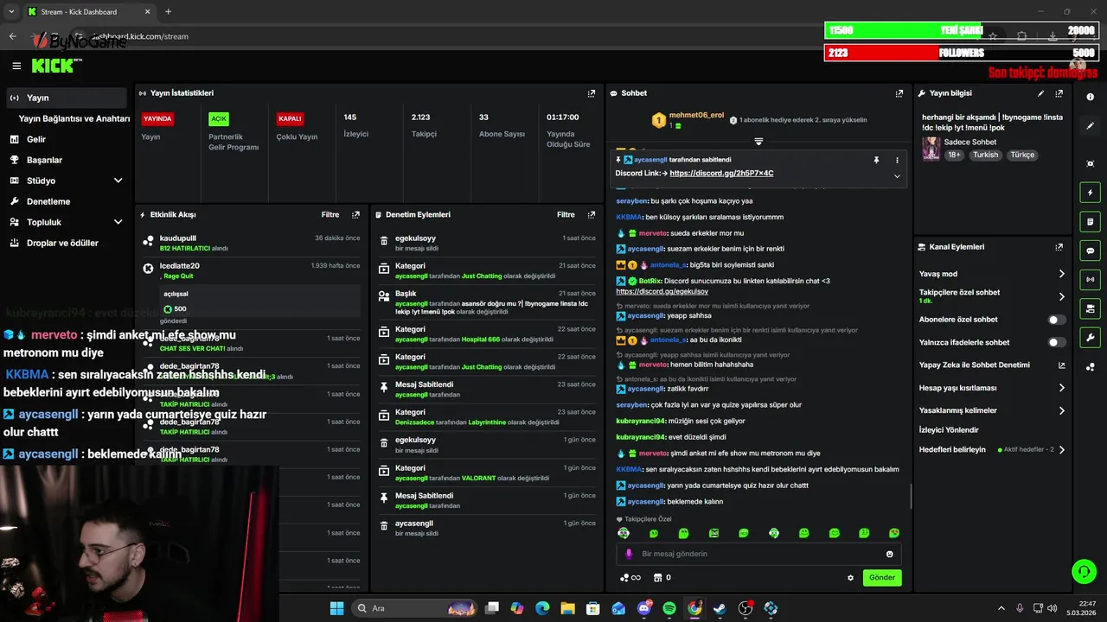The image size is (1107, 622).
Task: Open the green headset support button
Action: click(x=1083, y=572)
